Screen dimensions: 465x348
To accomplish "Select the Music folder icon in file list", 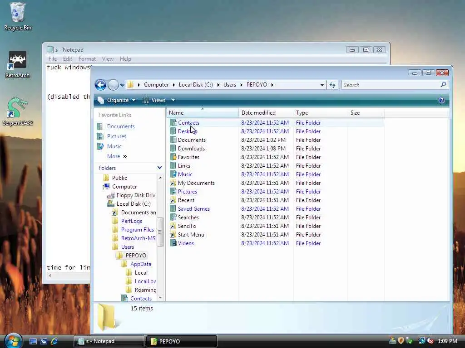I will pos(173,174).
